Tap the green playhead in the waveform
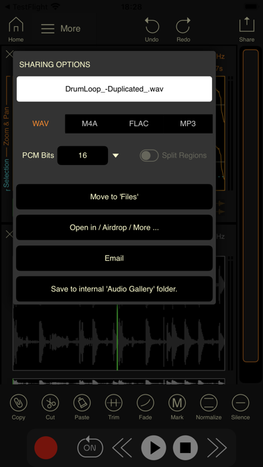 pos(117,337)
